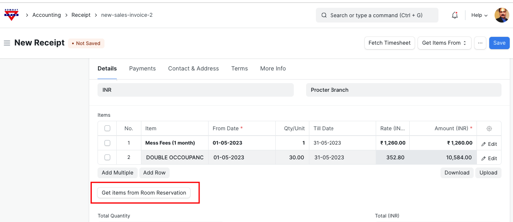This screenshot has width=513, height=222.
Task: Open the notifications bell
Action: click(x=454, y=15)
